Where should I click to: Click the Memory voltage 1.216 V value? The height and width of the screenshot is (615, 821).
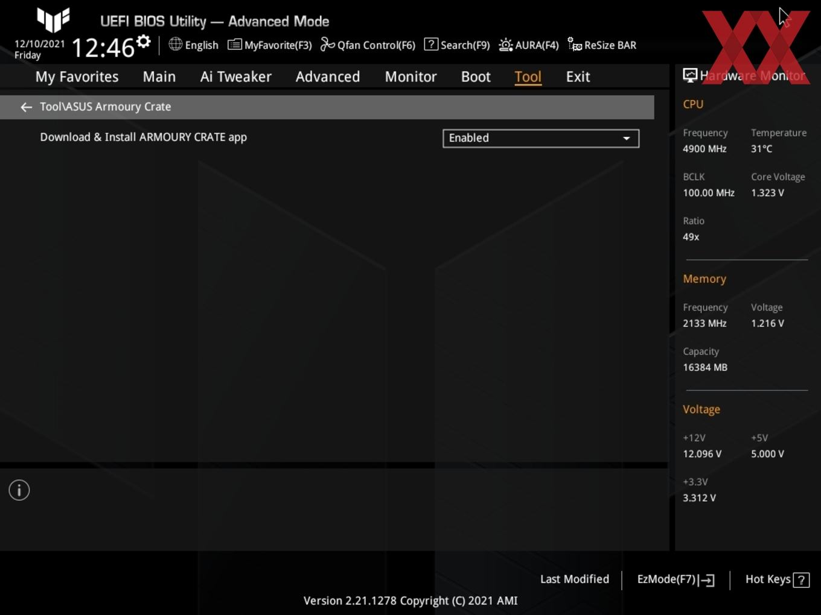tap(767, 323)
